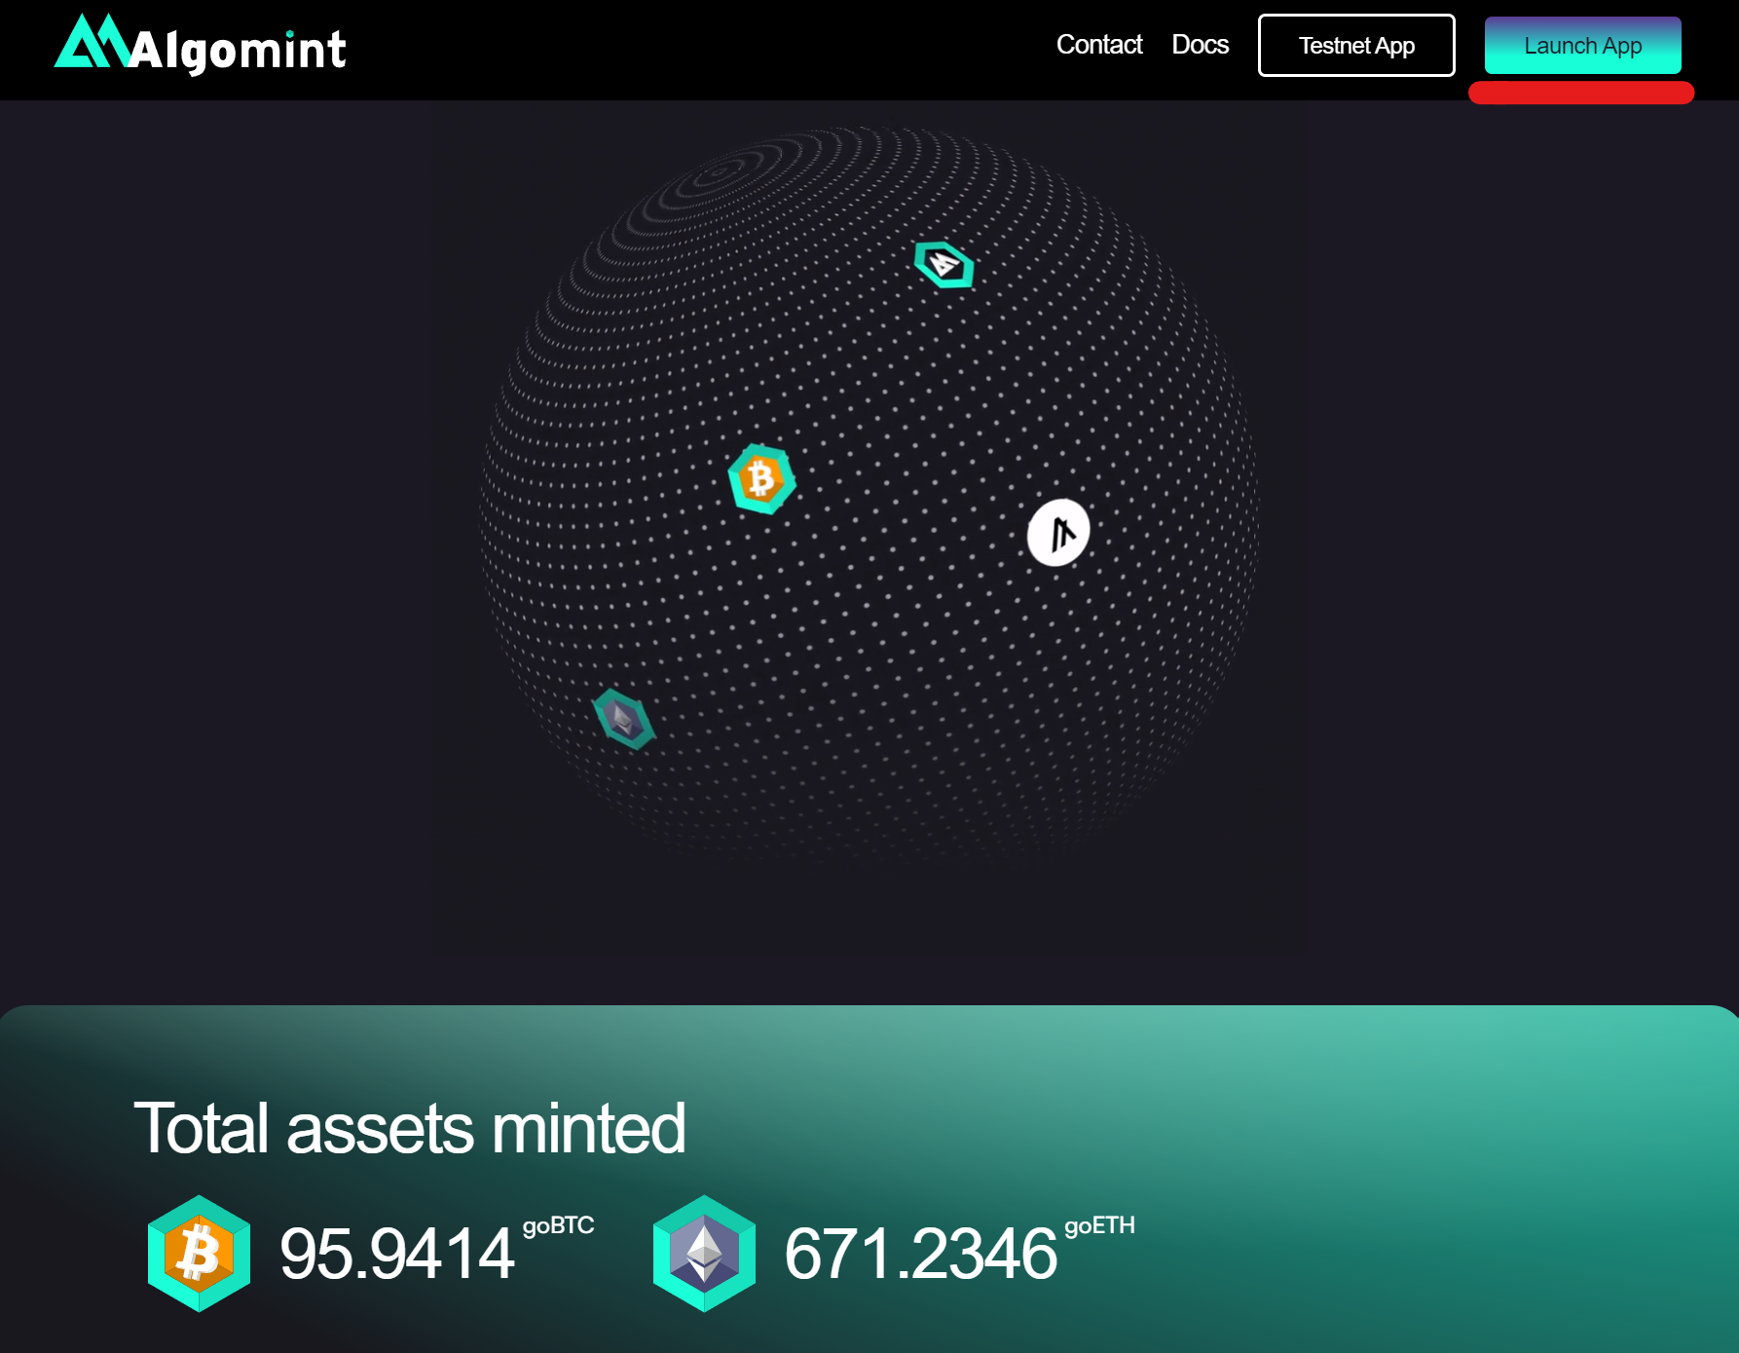Click the goBTC superscript label
1739x1353 pixels.
558,1226
